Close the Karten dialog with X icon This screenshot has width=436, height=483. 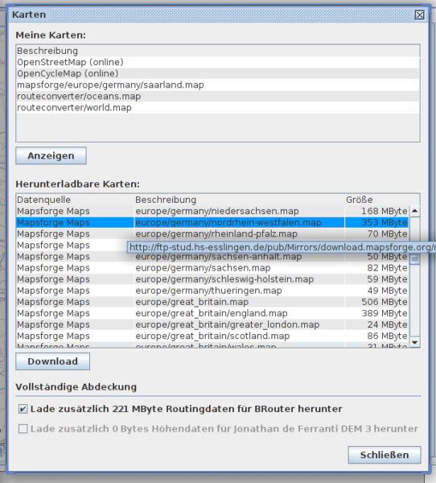click(x=420, y=14)
